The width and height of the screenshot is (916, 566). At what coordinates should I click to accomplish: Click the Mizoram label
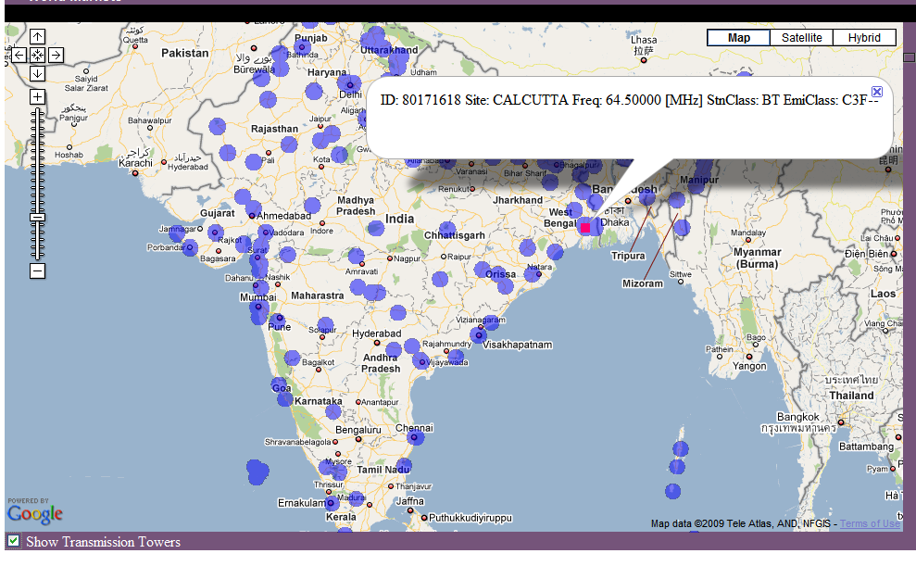(643, 283)
